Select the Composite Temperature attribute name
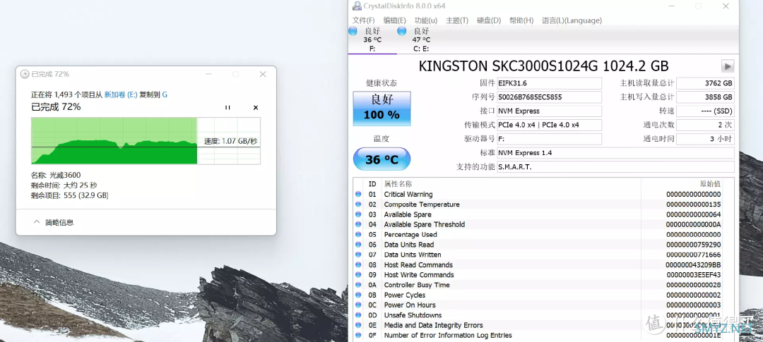The image size is (763, 342). pyautogui.click(x=421, y=204)
